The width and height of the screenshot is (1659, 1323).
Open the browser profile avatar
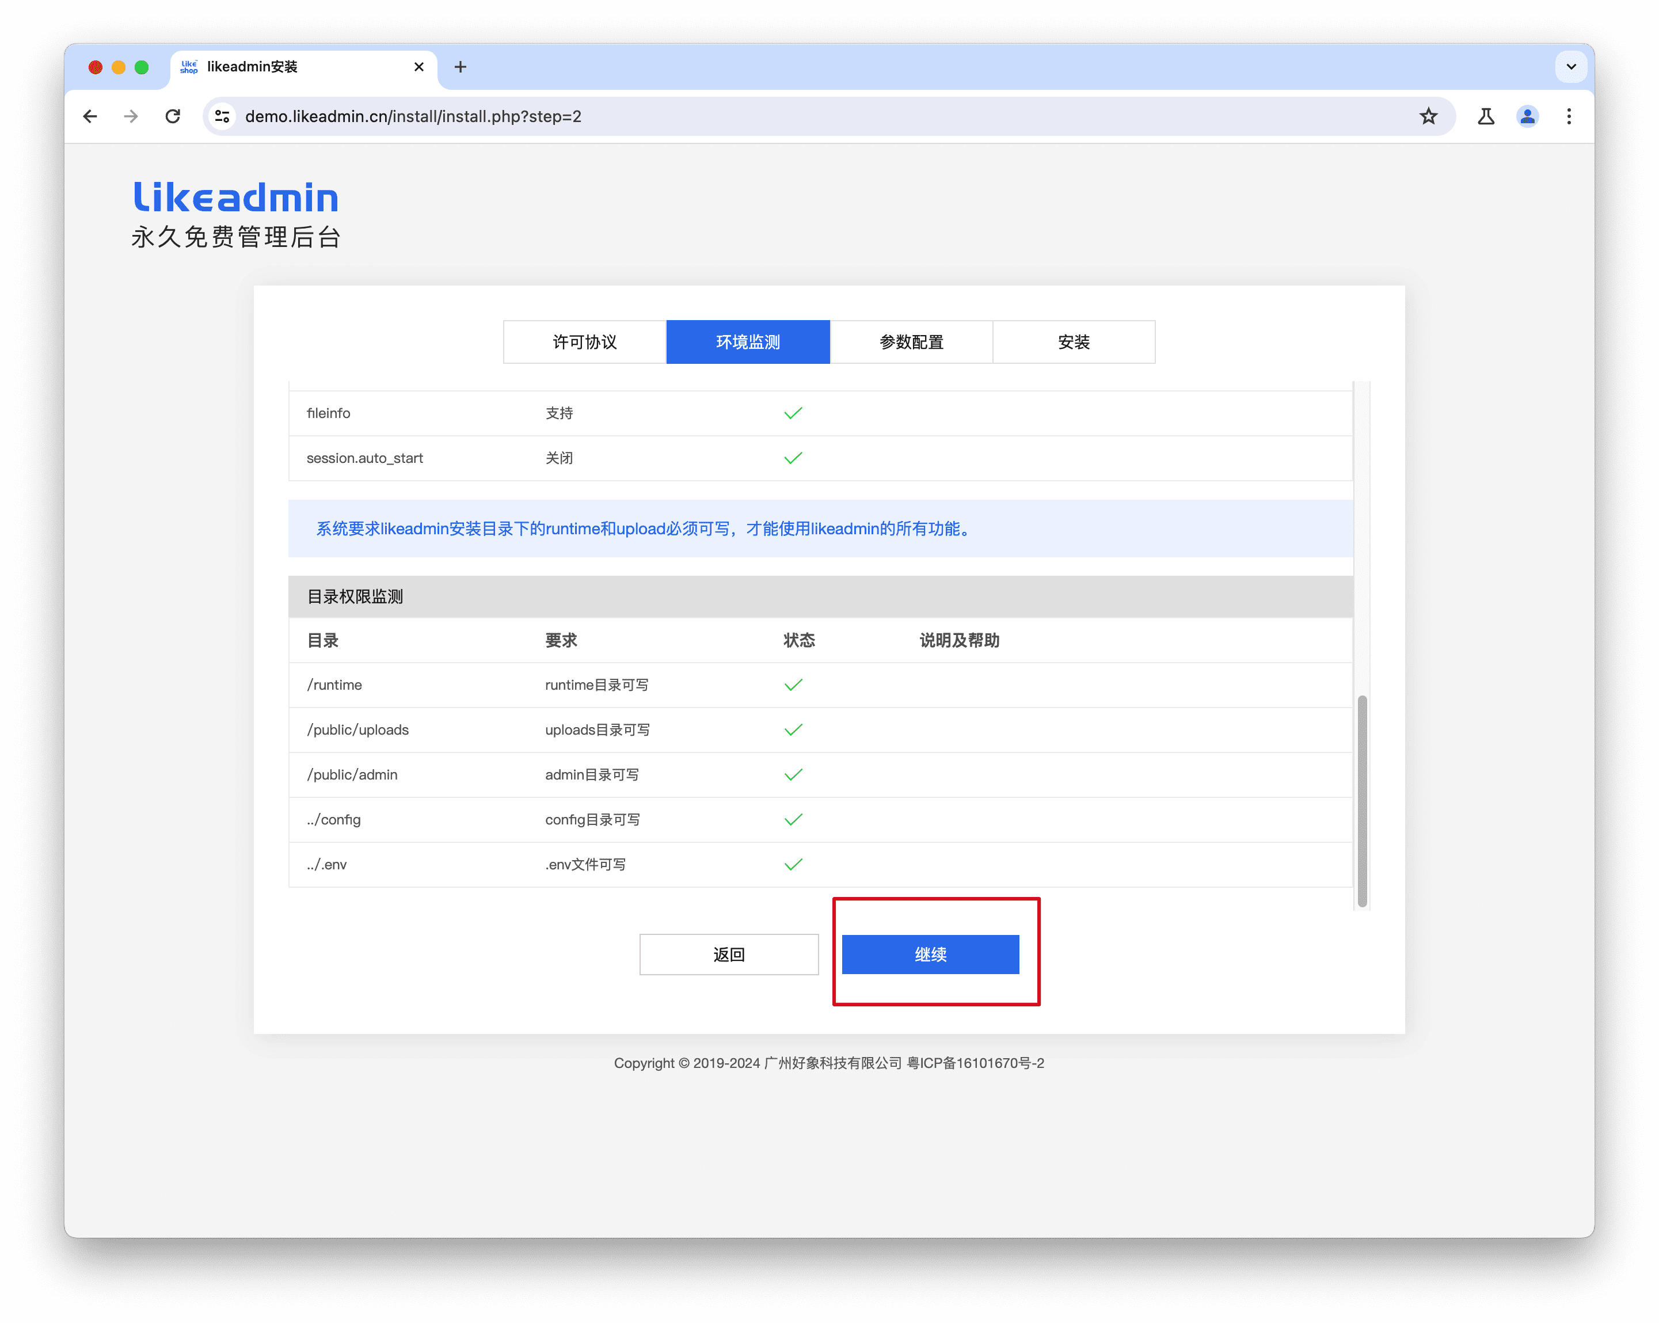point(1527,116)
